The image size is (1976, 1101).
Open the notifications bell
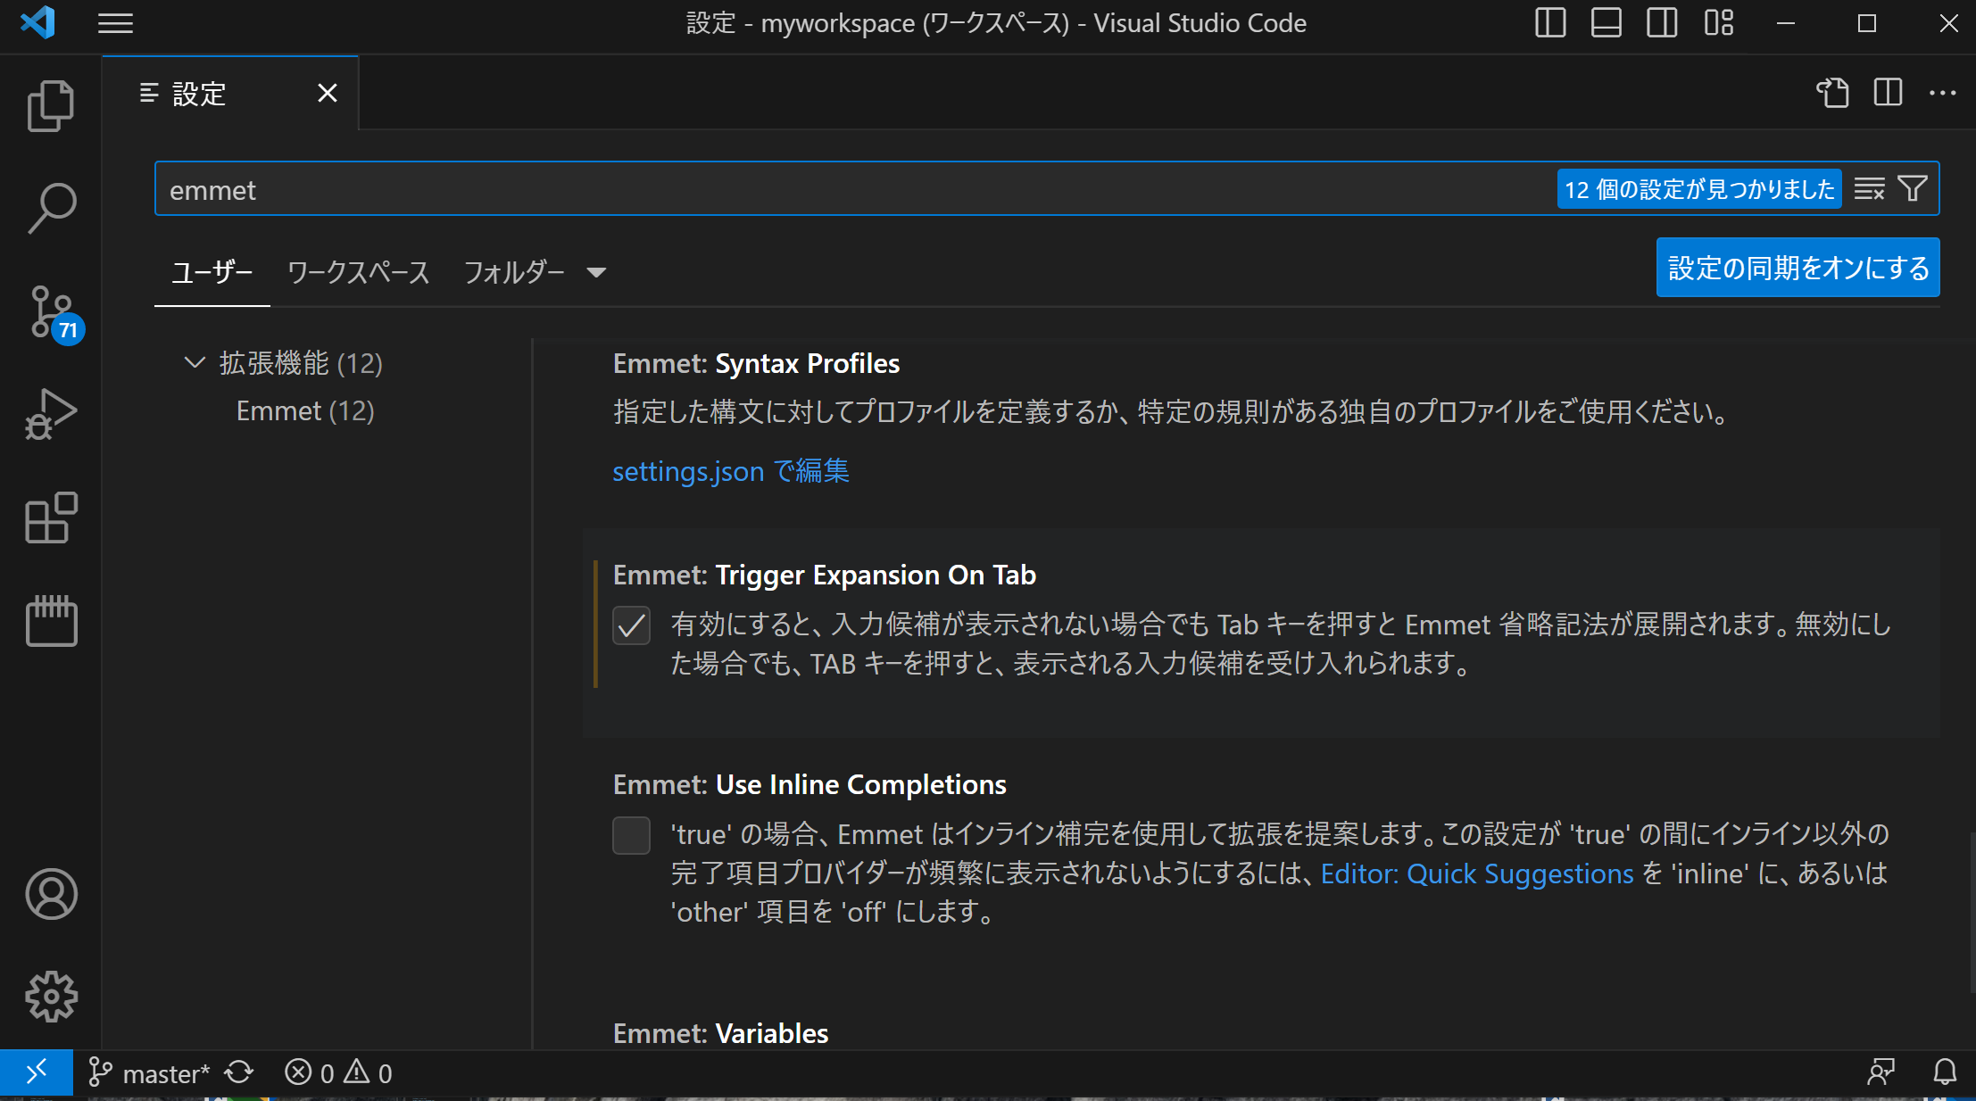click(1946, 1072)
